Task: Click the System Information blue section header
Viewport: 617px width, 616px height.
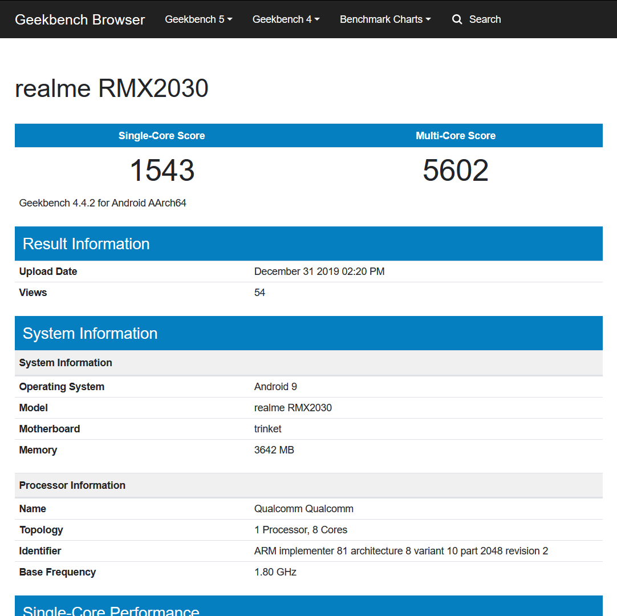Action: coord(90,333)
